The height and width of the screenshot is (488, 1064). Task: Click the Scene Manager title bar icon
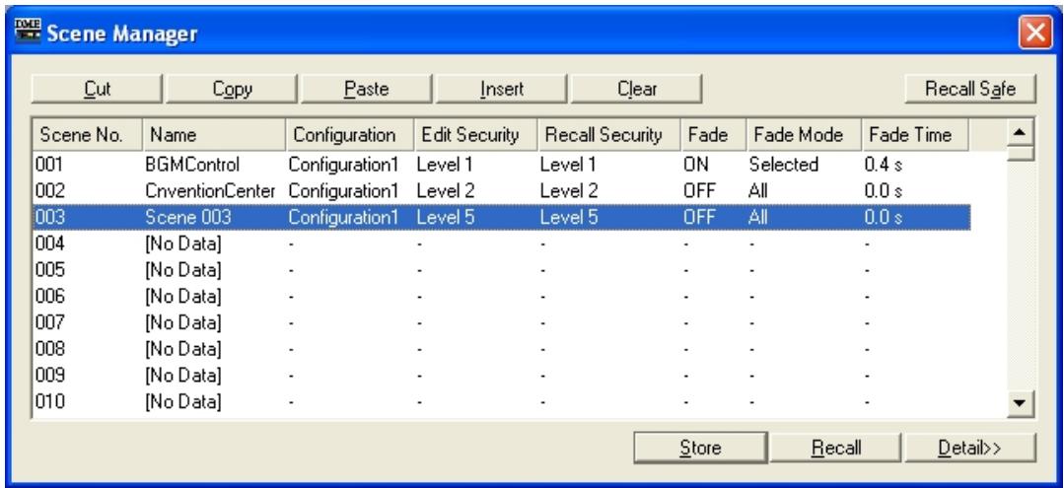[x=29, y=32]
